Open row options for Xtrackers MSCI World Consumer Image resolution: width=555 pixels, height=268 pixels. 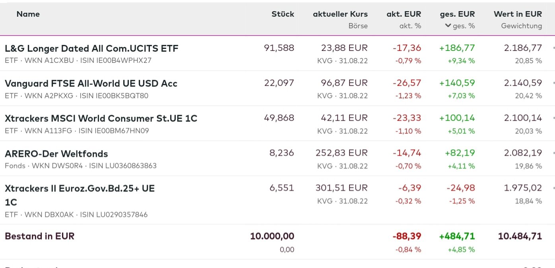pos(553,118)
